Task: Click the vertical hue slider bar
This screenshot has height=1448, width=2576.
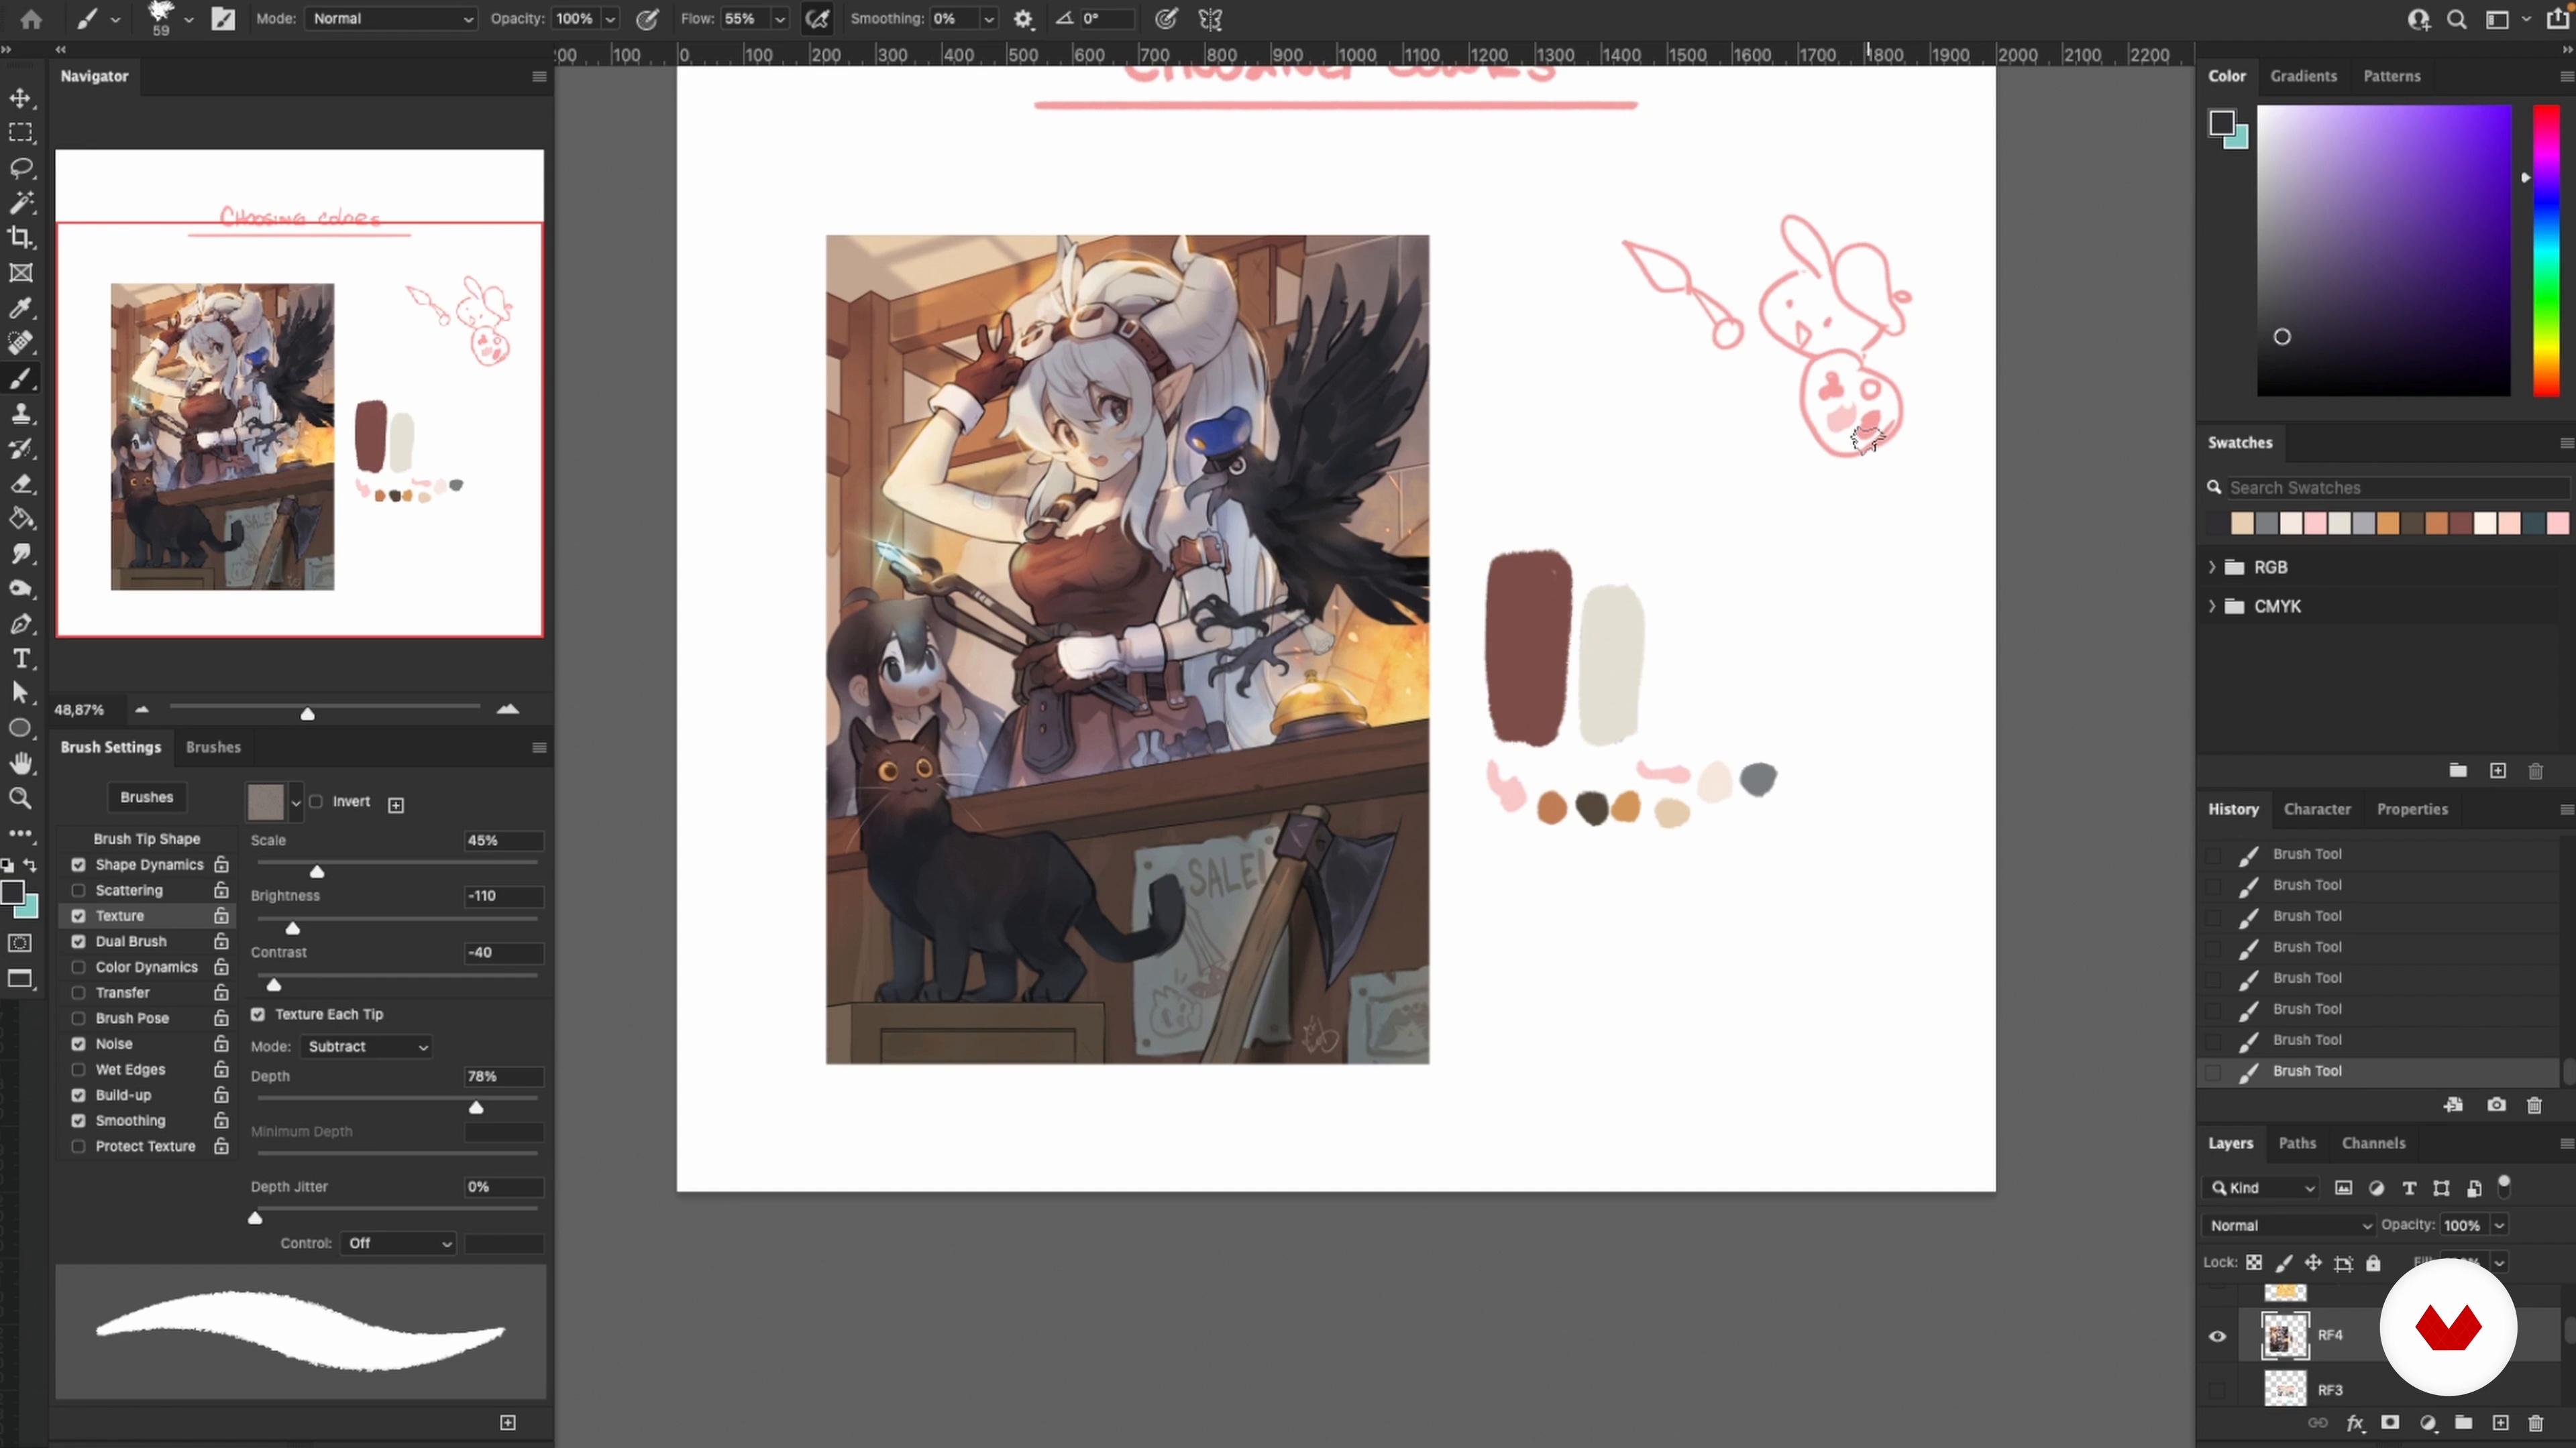Action: 2545,250
